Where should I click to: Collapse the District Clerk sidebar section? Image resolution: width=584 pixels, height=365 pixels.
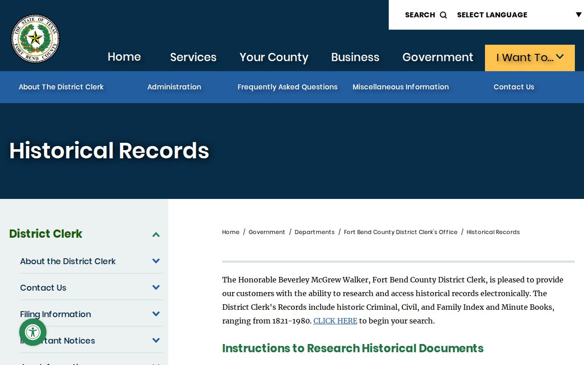(x=156, y=235)
